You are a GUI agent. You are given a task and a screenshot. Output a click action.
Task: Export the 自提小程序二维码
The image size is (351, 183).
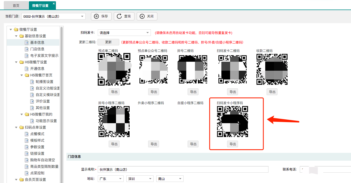coord(193,144)
